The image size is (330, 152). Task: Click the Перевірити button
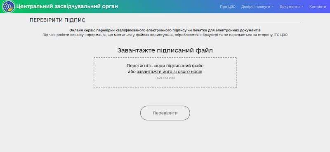pos(165,113)
